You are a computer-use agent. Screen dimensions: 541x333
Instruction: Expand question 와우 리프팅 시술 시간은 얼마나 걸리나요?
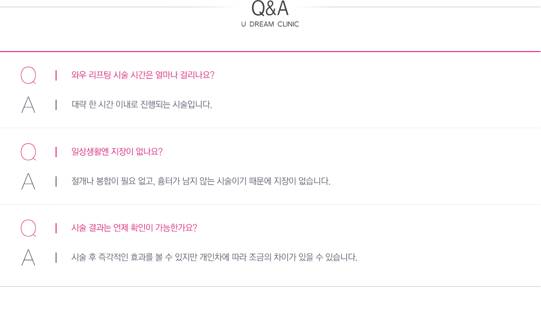(143, 75)
